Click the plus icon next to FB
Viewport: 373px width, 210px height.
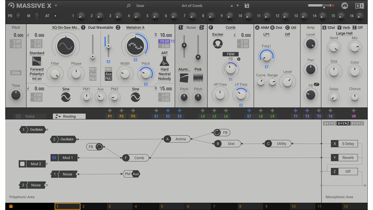click(x=239, y=59)
